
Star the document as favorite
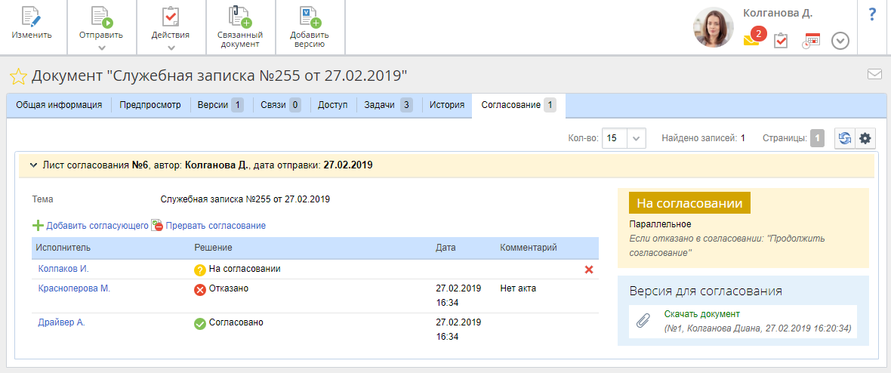[x=18, y=76]
